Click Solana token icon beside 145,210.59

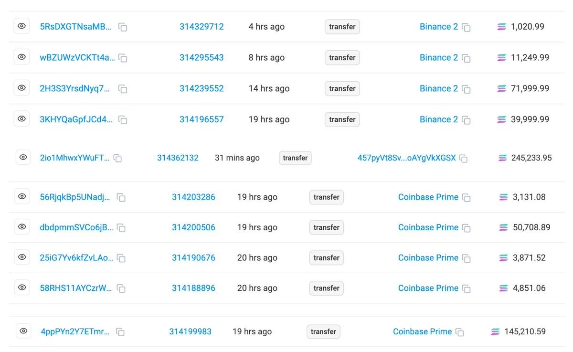click(x=495, y=331)
